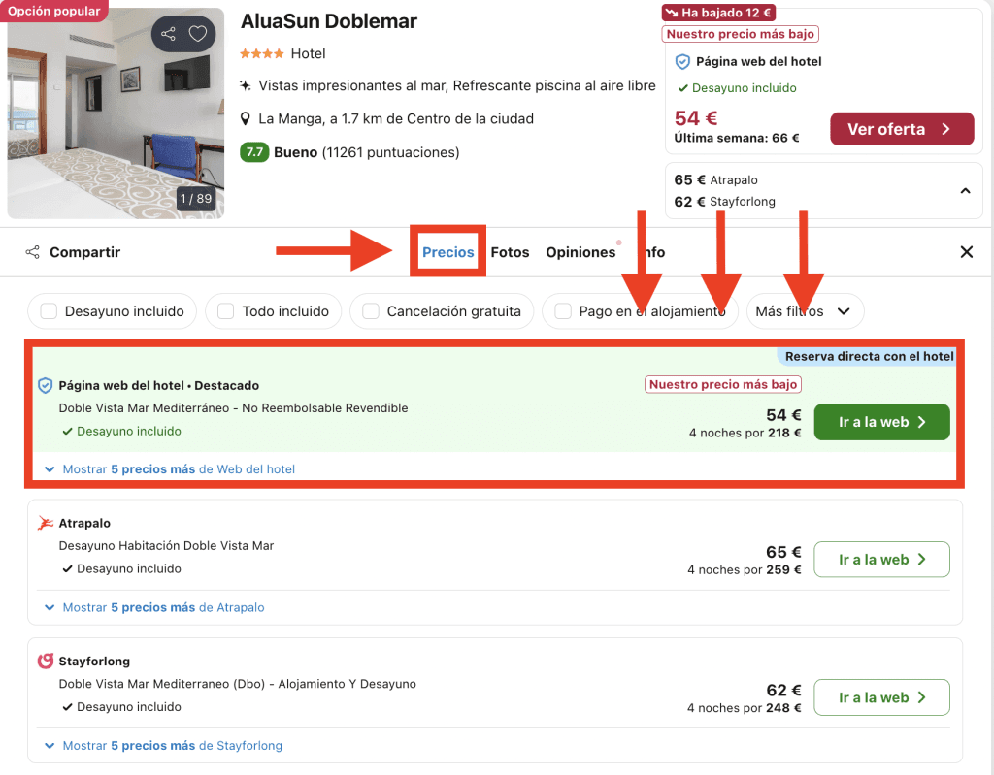Click the location pin icon for La Manga
994x775 pixels.
click(x=246, y=118)
